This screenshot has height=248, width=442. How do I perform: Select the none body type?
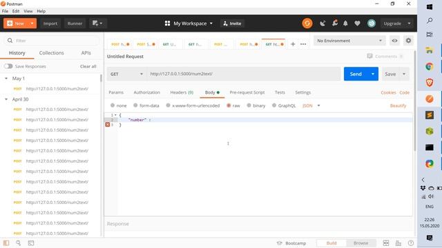pos(113,105)
